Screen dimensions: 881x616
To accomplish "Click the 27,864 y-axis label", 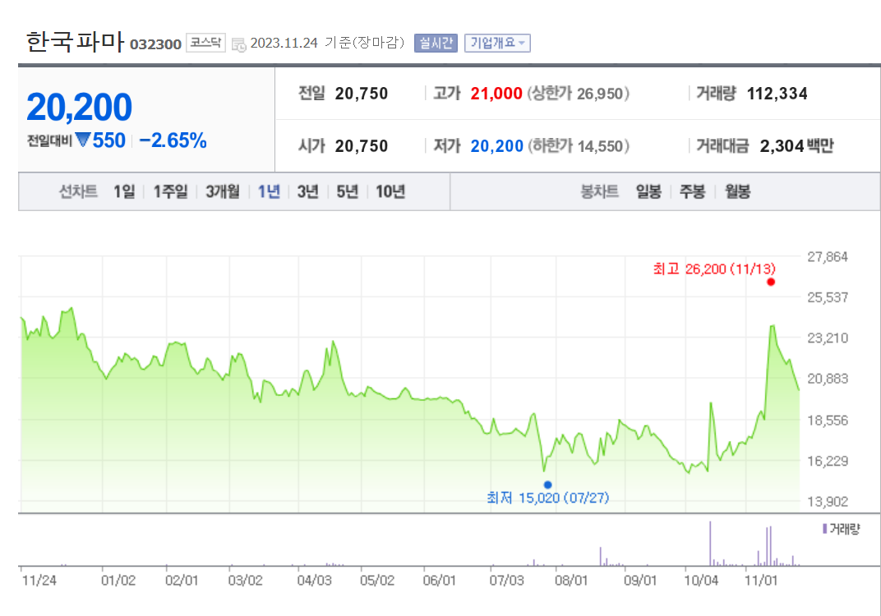I will [x=827, y=256].
